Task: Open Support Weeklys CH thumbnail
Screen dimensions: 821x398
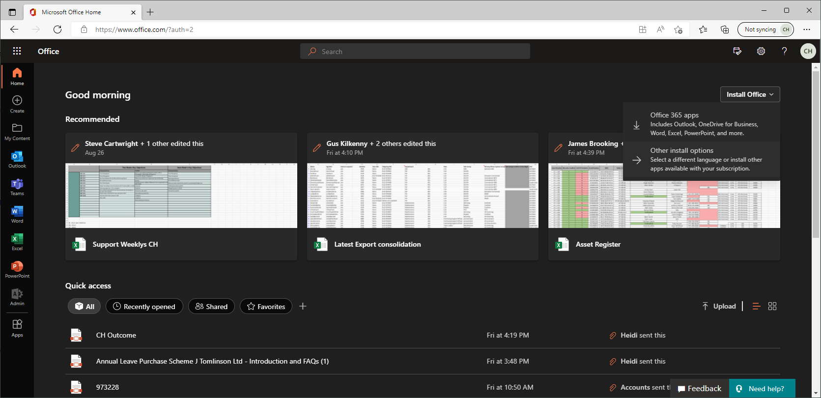Action: [x=181, y=196]
